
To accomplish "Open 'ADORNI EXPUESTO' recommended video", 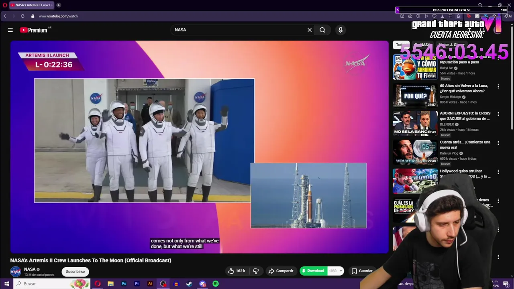I will tap(465, 116).
